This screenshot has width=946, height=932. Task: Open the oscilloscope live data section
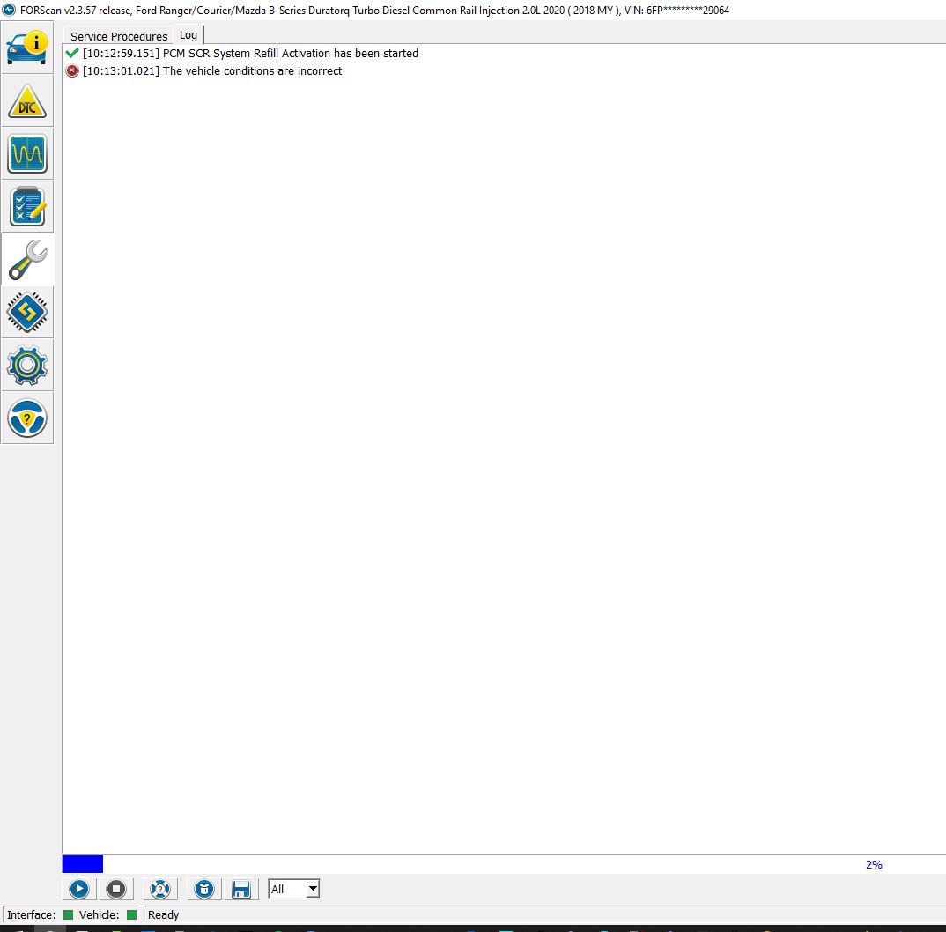coord(27,154)
